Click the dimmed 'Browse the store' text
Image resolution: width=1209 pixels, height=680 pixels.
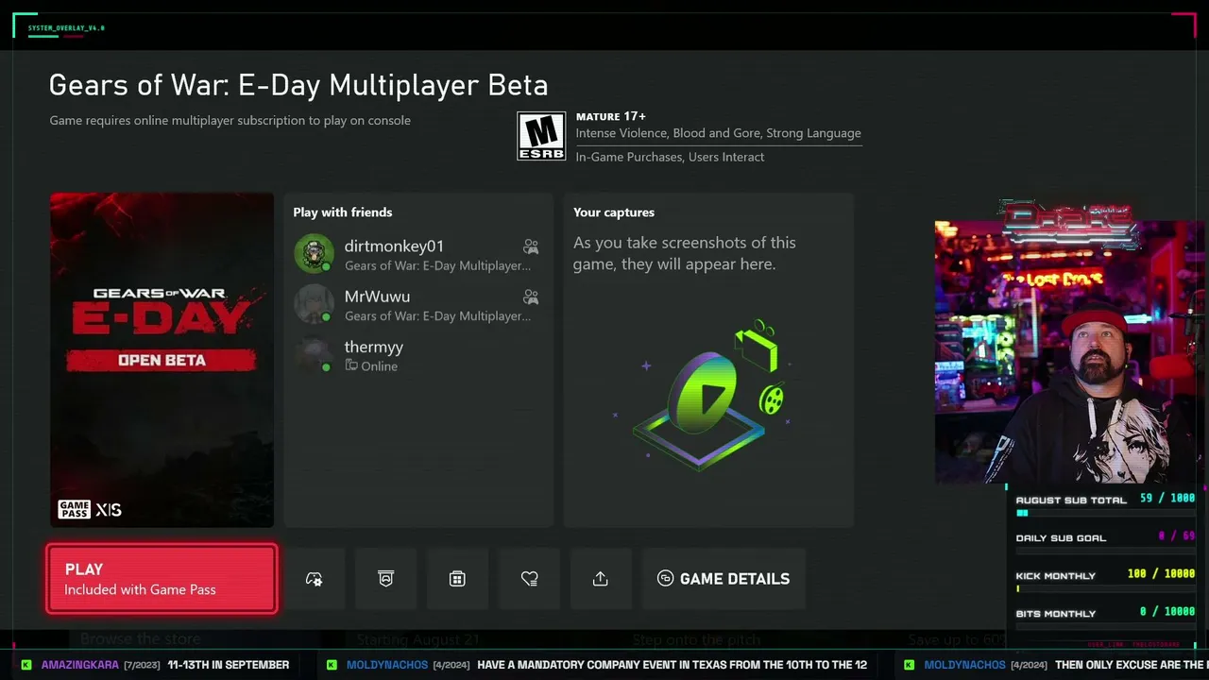coord(140,639)
